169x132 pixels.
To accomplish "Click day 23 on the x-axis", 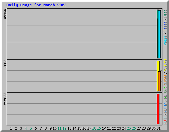I will point(119,128).
